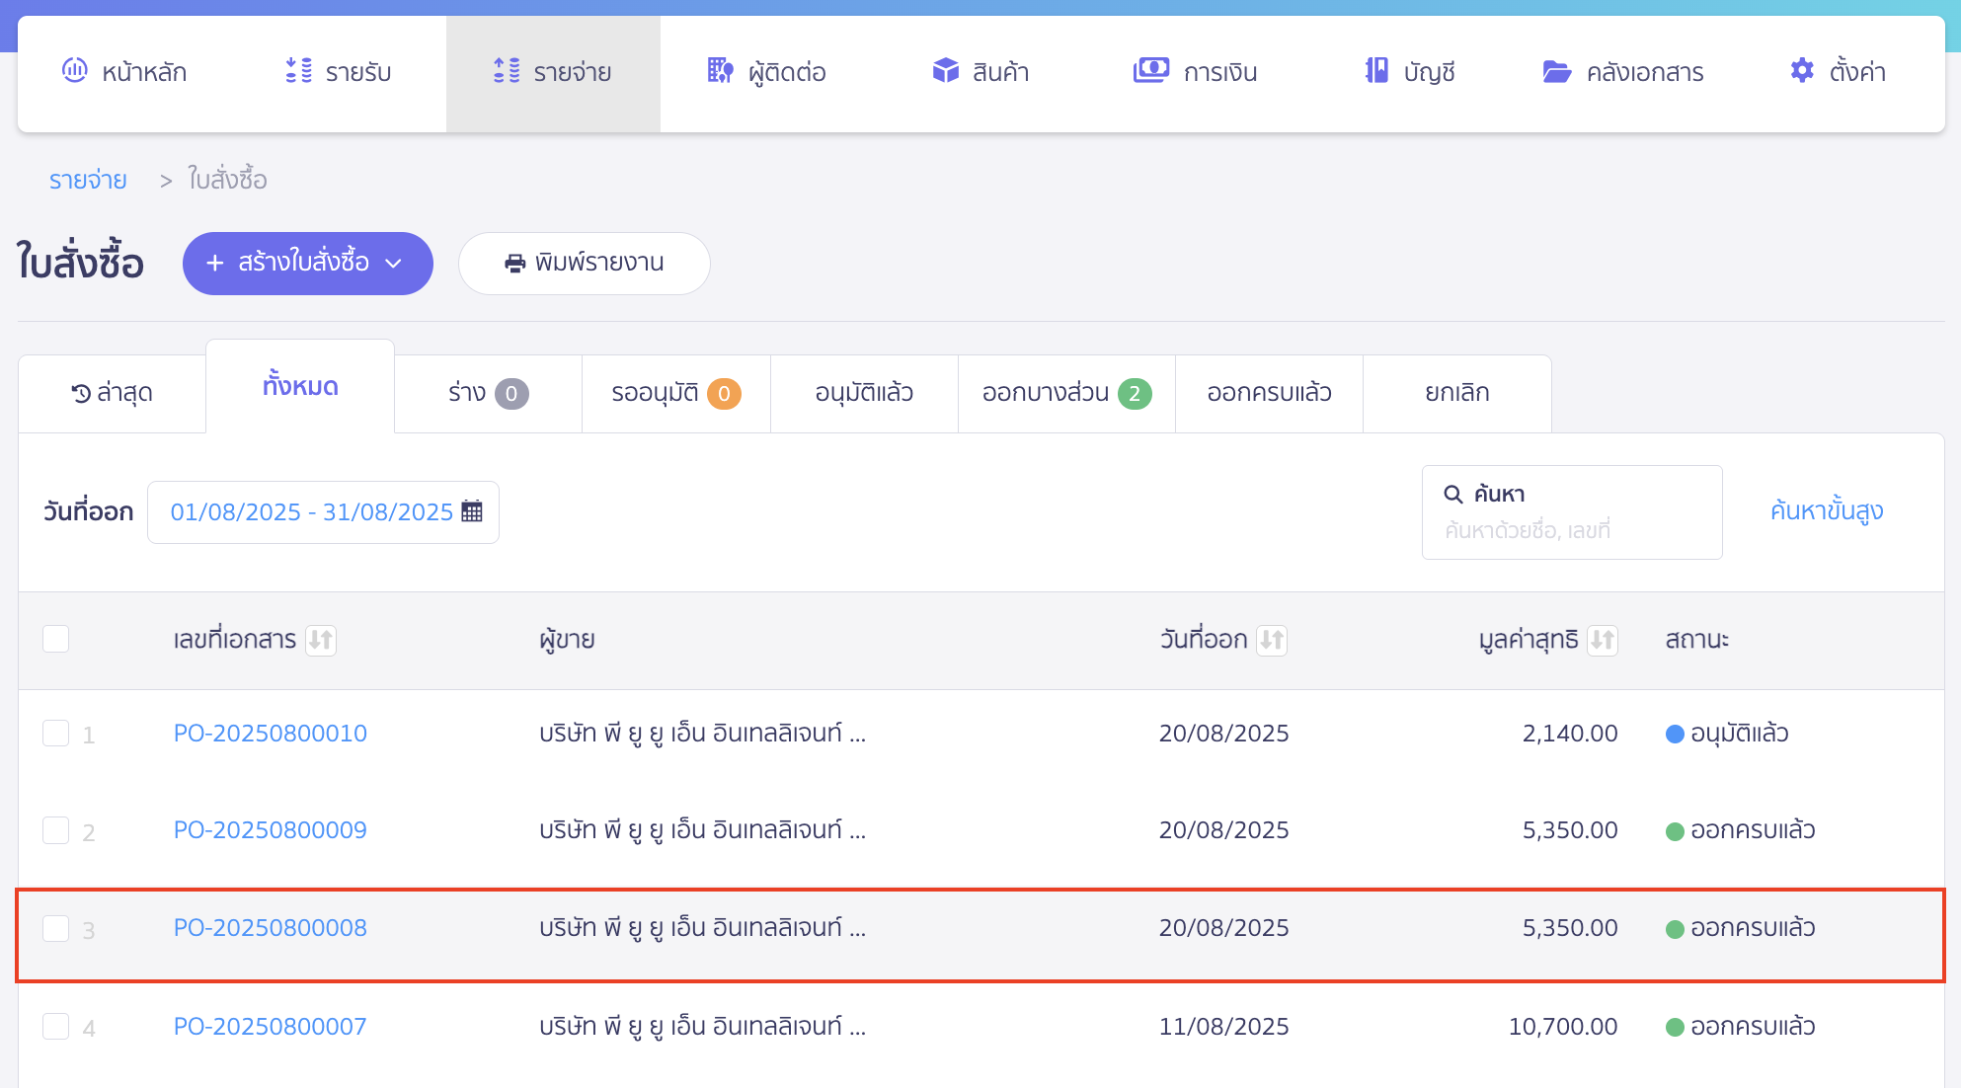Select the รออนุมัติ tab
Viewport: 1961px width, 1088px height.
tap(675, 393)
